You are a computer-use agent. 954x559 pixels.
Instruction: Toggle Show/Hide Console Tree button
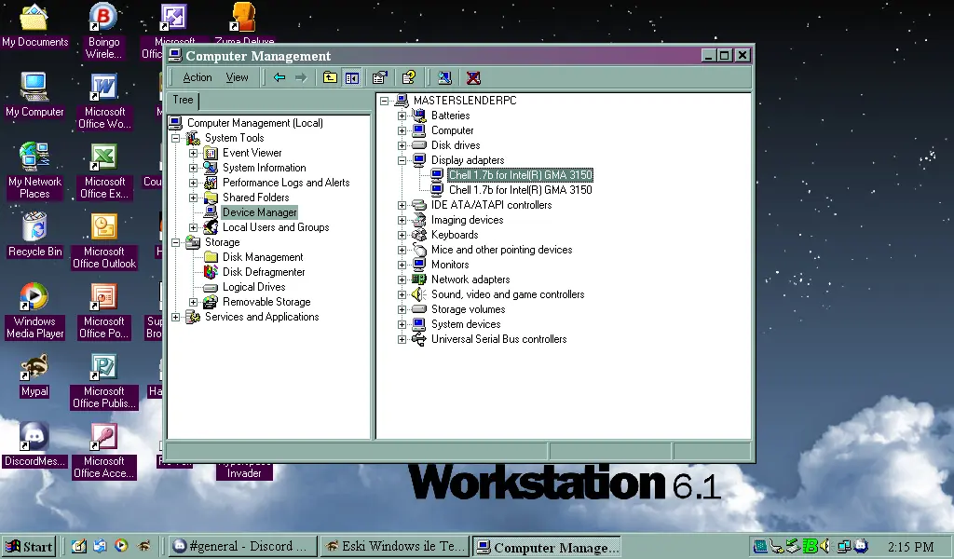click(x=351, y=77)
